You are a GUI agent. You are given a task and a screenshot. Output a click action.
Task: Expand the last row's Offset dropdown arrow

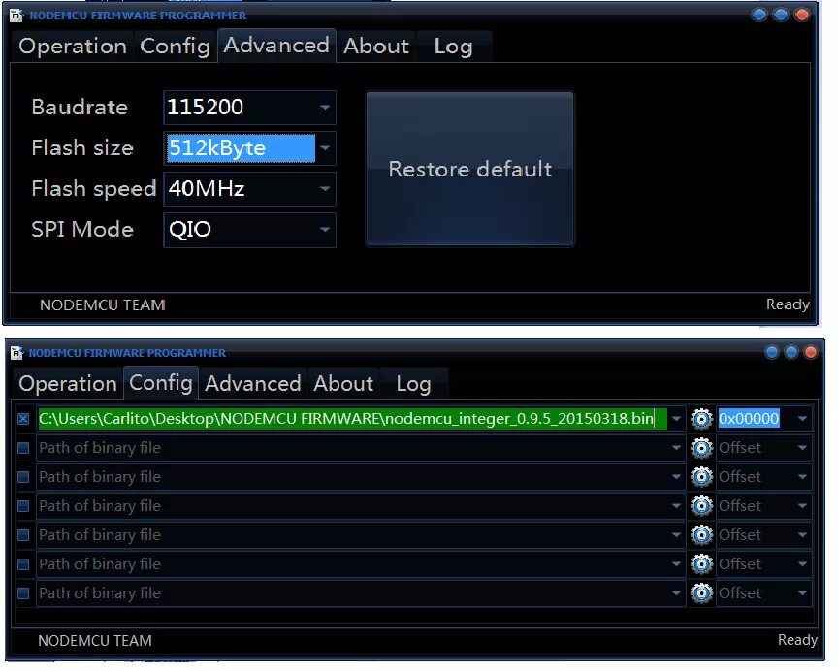tap(803, 593)
